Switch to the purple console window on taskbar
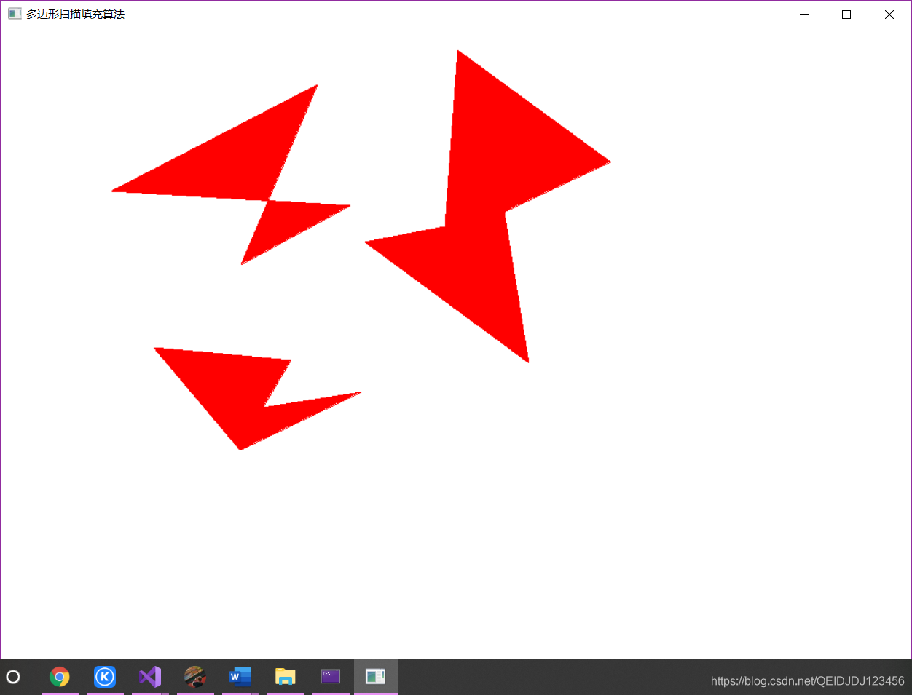The image size is (912, 695). click(x=331, y=677)
